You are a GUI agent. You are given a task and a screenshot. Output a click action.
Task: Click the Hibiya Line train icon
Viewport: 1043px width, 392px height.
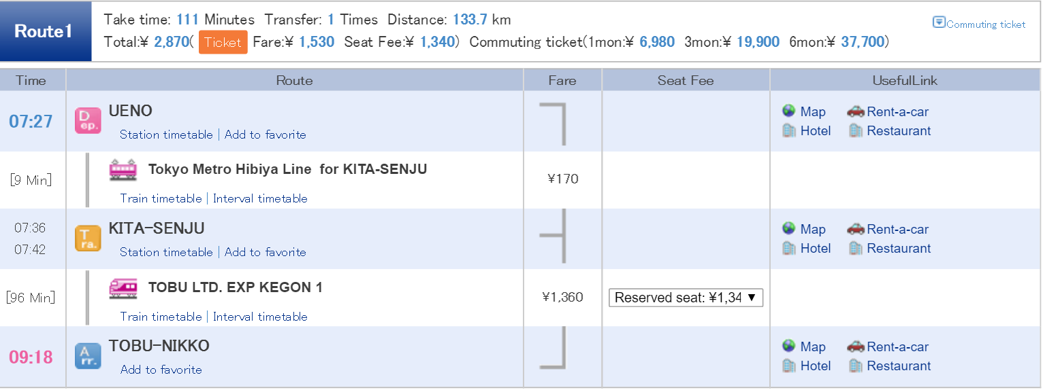point(123,170)
